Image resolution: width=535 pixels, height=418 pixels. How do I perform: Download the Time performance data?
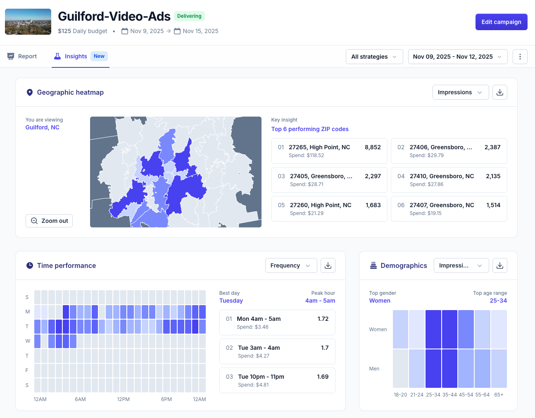click(328, 265)
